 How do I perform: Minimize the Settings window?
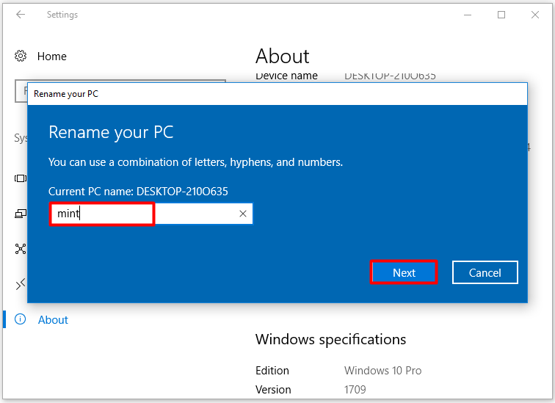click(x=467, y=15)
